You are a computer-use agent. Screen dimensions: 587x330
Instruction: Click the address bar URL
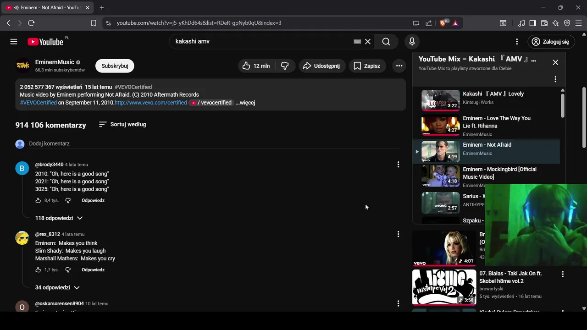click(199, 23)
